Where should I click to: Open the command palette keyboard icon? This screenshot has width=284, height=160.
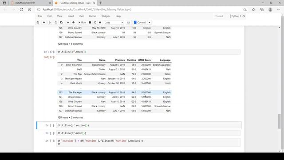point(129,23)
